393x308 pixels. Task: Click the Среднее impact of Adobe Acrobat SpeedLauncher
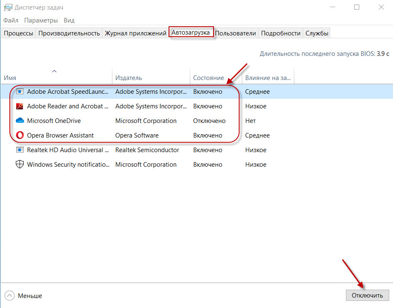(x=257, y=92)
